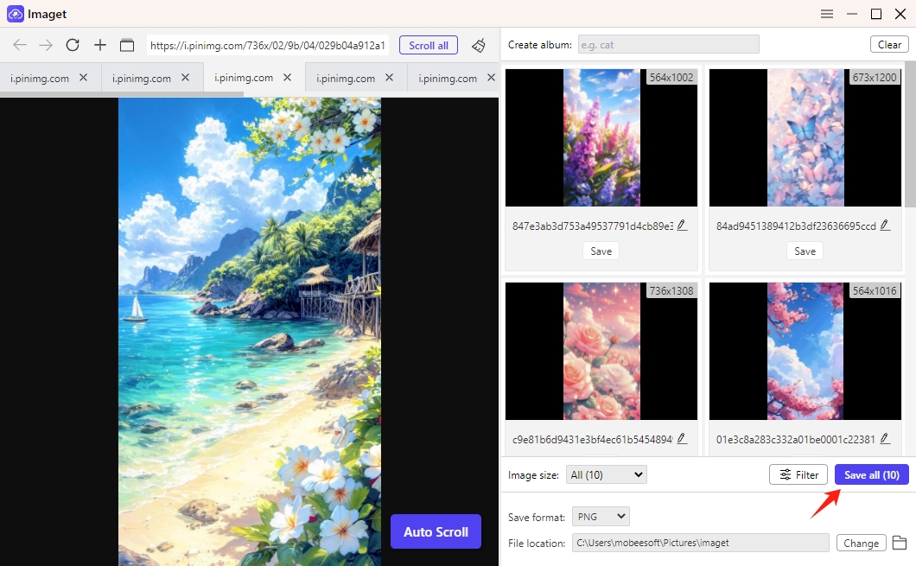Edit the name of image 01e3c8a283c332a
The height and width of the screenshot is (566, 916).
tap(884, 438)
